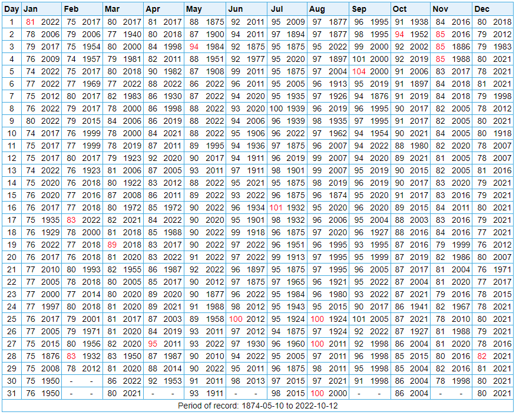Click the red 104 value in September

point(359,71)
